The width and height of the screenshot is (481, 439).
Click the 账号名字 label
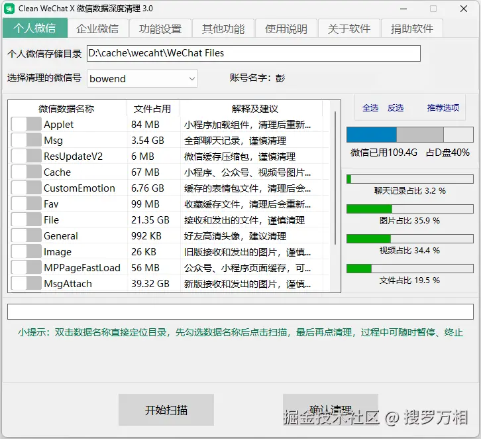coord(250,78)
